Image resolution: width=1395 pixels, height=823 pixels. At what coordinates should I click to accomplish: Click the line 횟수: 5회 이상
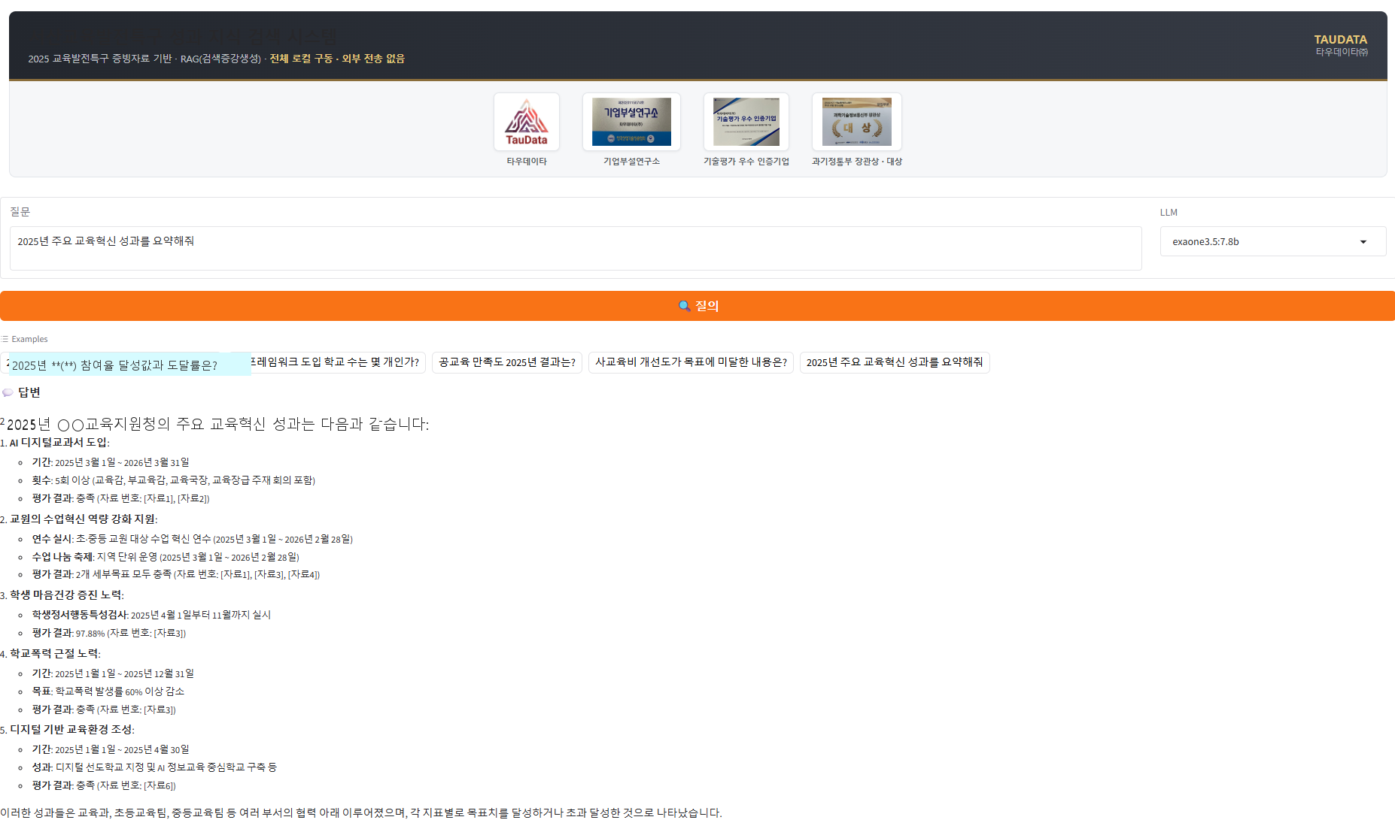pos(174,480)
